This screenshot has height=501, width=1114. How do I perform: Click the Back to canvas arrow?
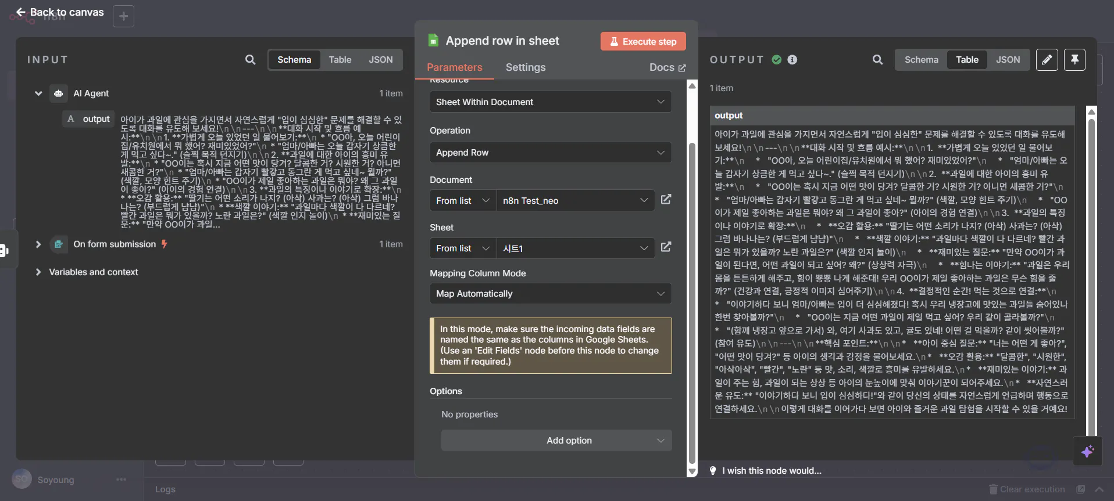pyautogui.click(x=20, y=12)
